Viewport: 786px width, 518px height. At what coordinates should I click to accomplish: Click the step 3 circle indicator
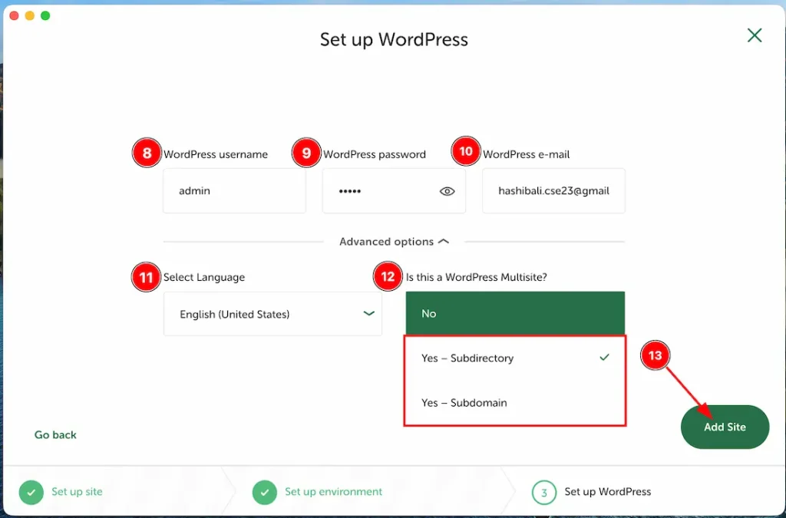tap(543, 492)
